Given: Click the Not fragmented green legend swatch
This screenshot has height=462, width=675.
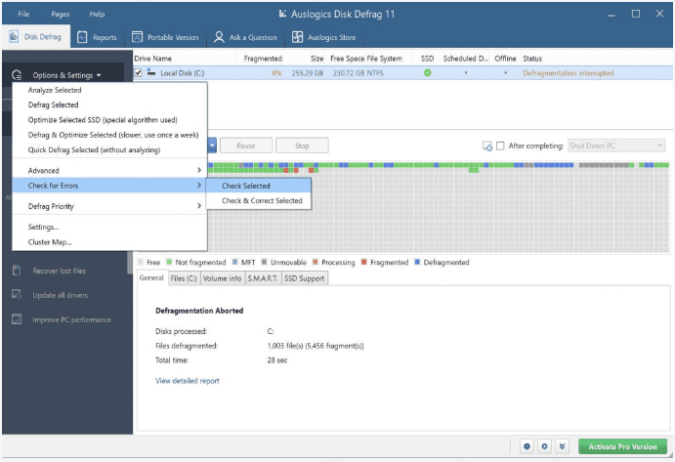Looking at the screenshot, I should pyautogui.click(x=169, y=262).
